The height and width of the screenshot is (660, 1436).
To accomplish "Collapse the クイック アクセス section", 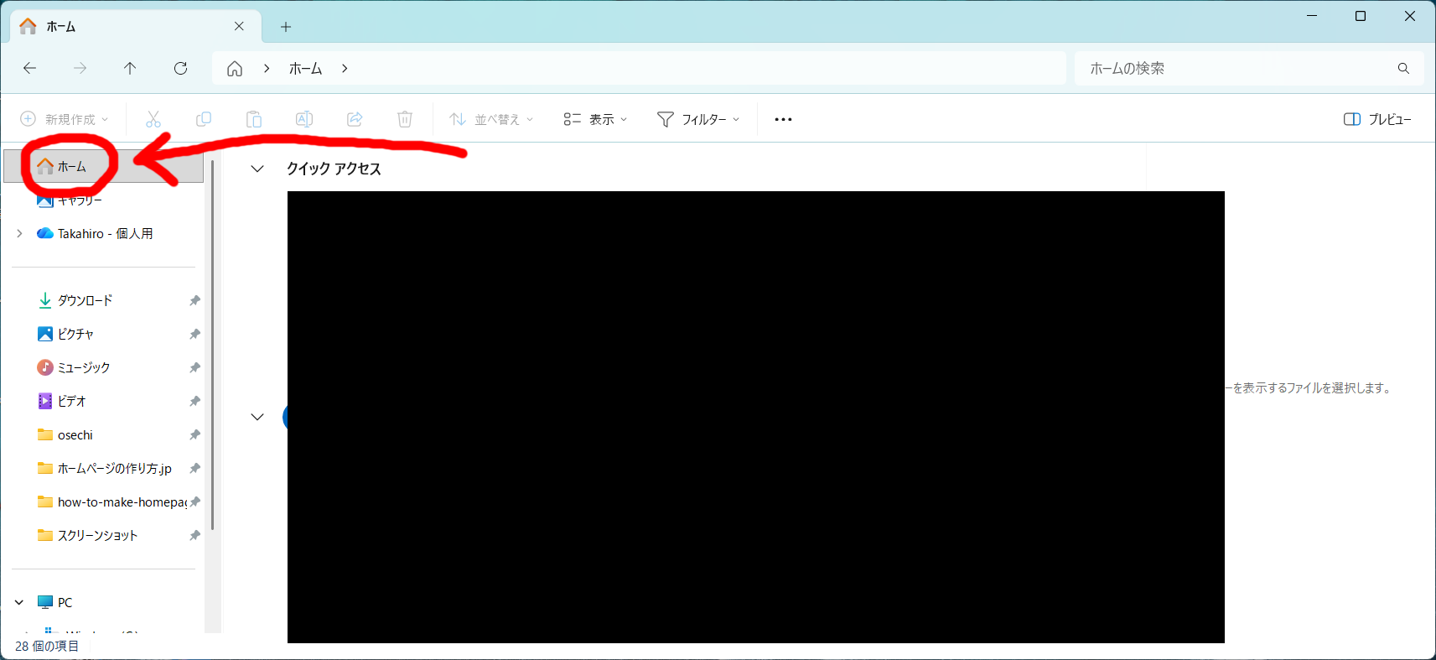I will (257, 169).
